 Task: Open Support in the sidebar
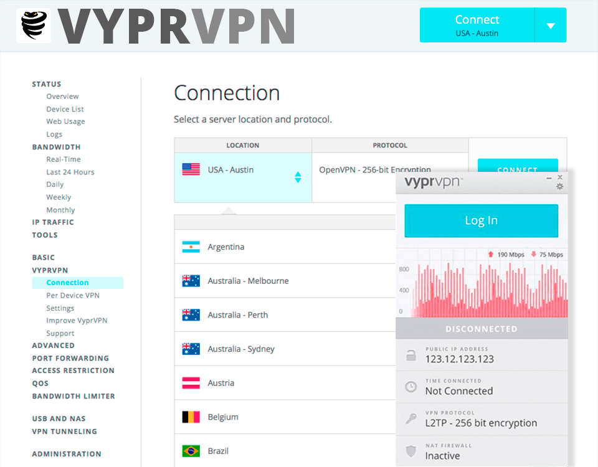[x=60, y=333]
